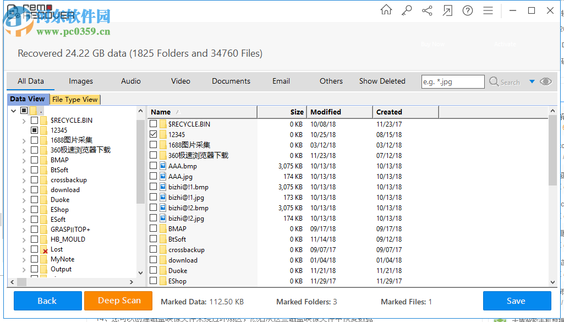This screenshot has width=564, height=322.
Task: Uncheck the 12345 folder checkbox
Action: [x=153, y=135]
